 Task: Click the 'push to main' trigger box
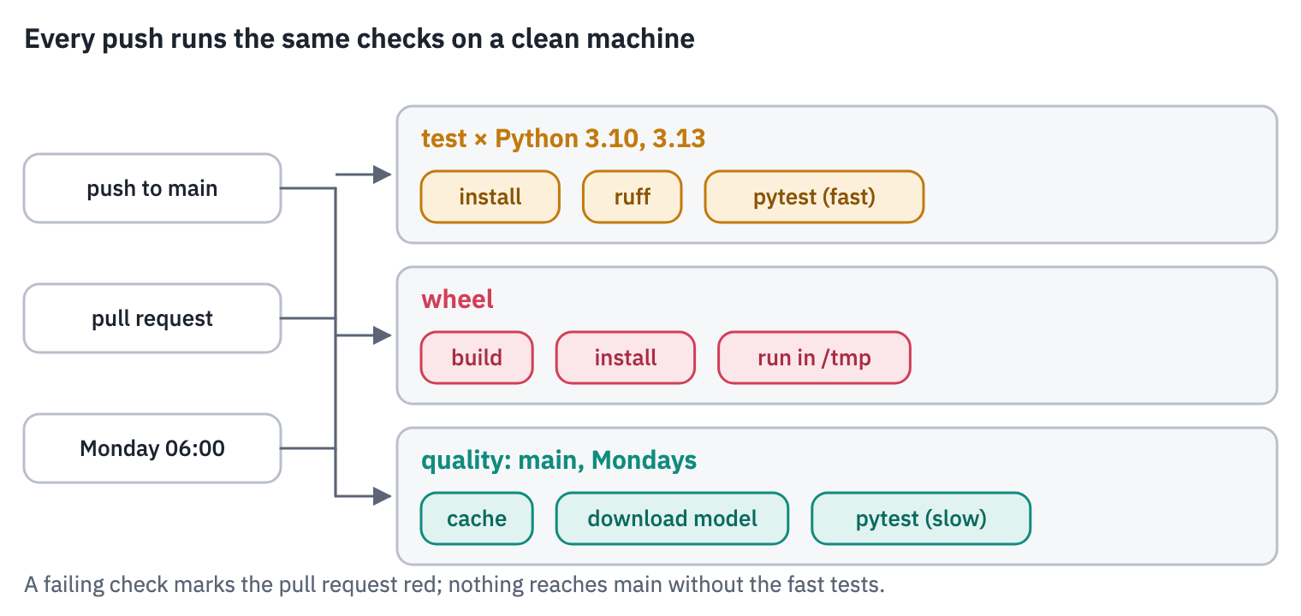(152, 188)
